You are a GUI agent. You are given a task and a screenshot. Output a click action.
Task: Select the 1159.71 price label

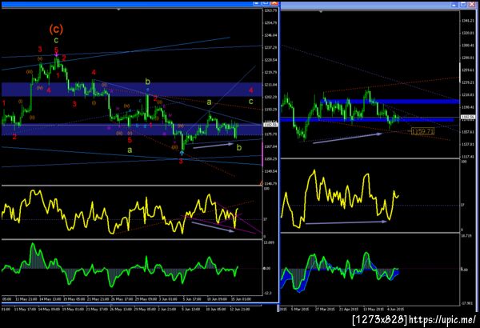[x=422, y=131]
